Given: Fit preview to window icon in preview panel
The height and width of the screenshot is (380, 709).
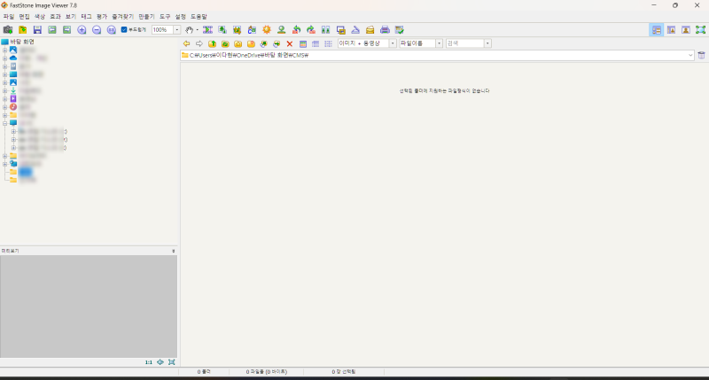Looking at the screenshot, I should point(171,362).
